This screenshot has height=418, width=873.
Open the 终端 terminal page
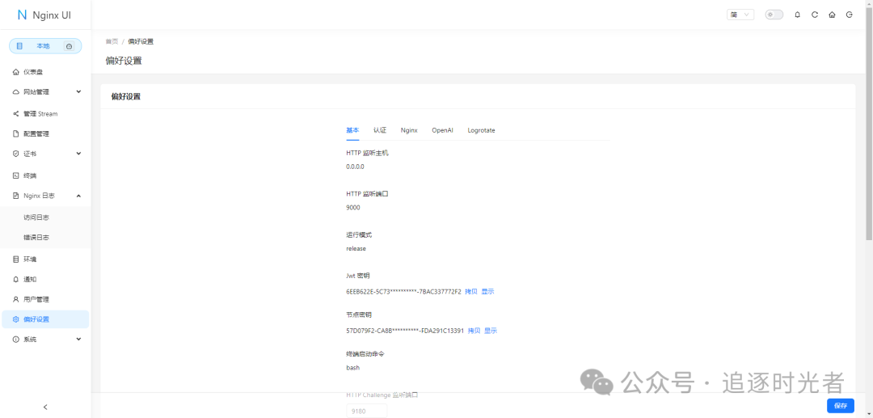45,175
